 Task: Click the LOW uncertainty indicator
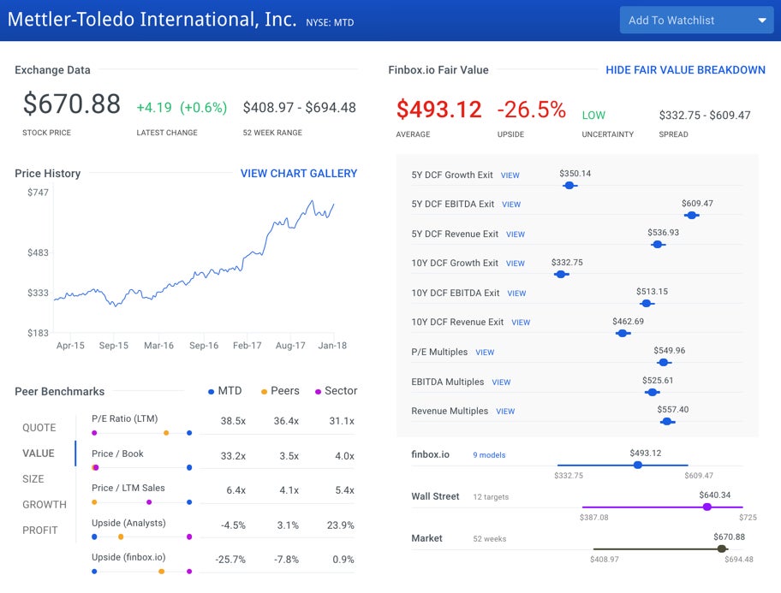[593, 116]
